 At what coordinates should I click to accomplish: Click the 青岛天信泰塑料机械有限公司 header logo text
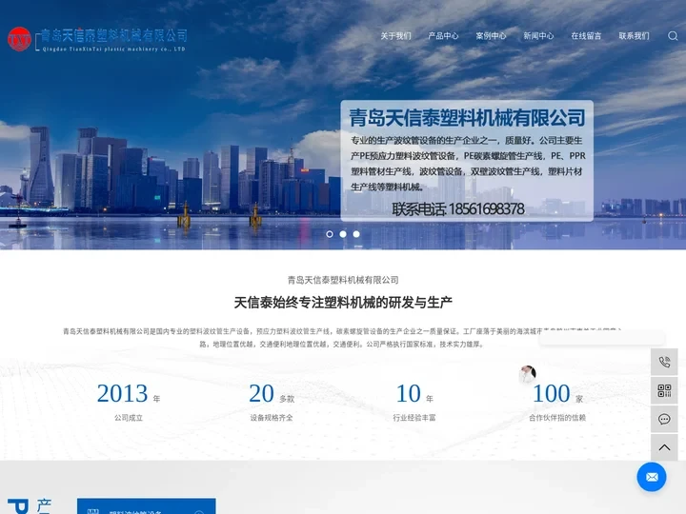[113, 35]
